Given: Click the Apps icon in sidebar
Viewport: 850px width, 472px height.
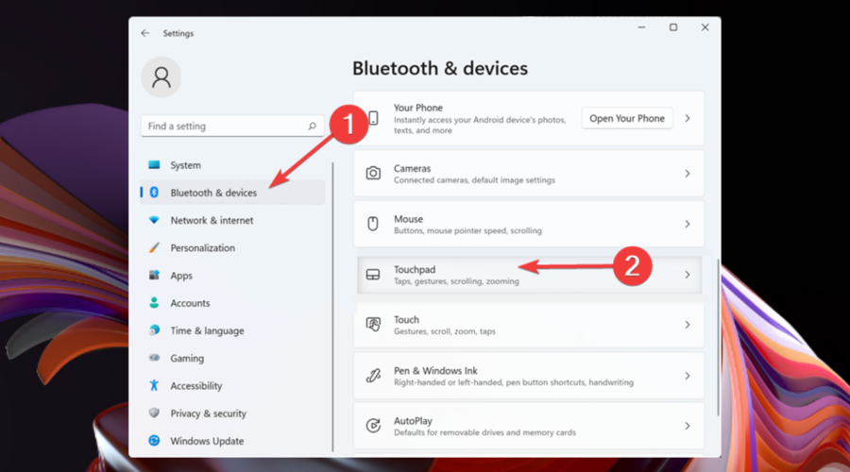Looking at the screenshot, I should [x=154, y=276].
